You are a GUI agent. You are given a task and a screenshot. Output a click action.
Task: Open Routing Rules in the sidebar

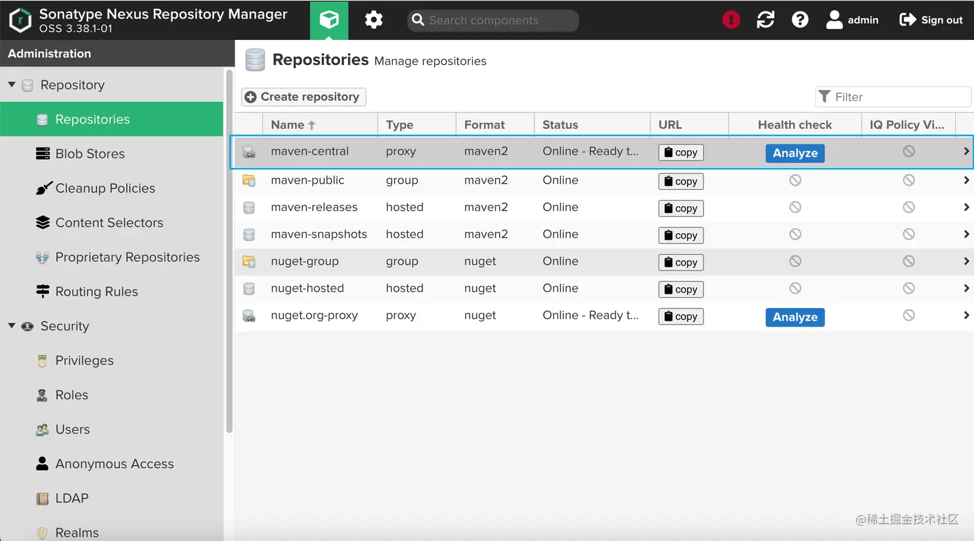(111, 291)
